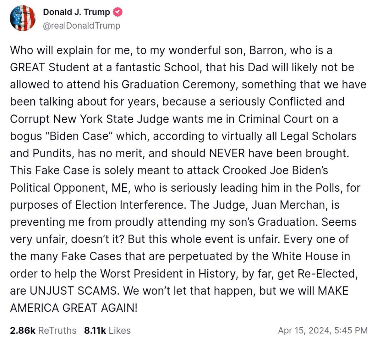377x345 pixels.
Task: View the 2.86k ReTruths list
Action: [43, 331]
